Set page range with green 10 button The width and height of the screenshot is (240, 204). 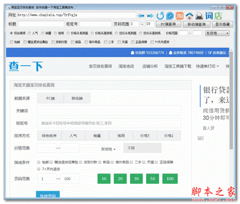point(104,179)
